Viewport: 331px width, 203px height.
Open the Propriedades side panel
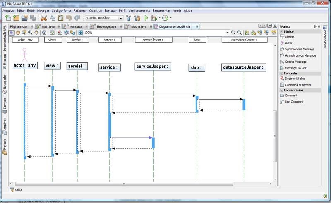pos(325,35)
